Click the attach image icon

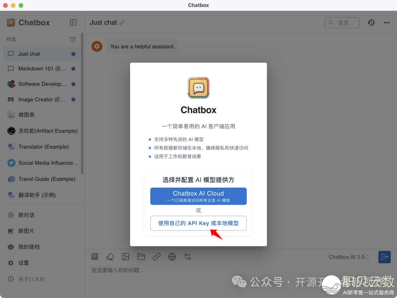click(126, 257)
